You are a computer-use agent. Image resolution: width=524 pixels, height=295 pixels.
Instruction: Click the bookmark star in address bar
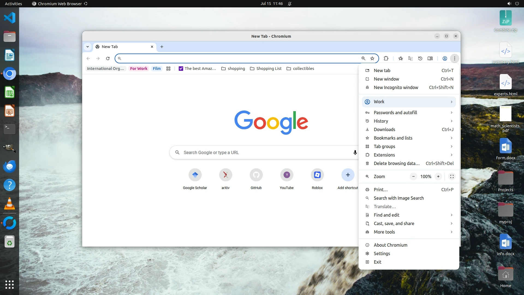372,58
